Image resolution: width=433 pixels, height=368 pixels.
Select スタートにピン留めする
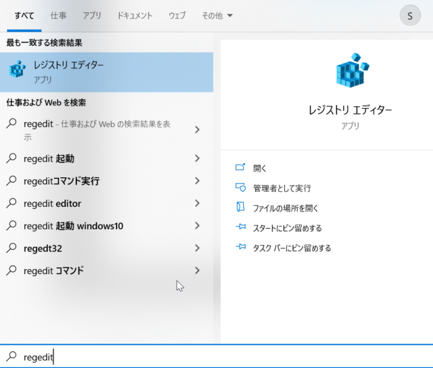pos(288,229)
